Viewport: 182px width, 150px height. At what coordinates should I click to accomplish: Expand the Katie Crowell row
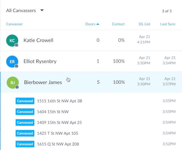pyautogui.click(x=91, y=40)
